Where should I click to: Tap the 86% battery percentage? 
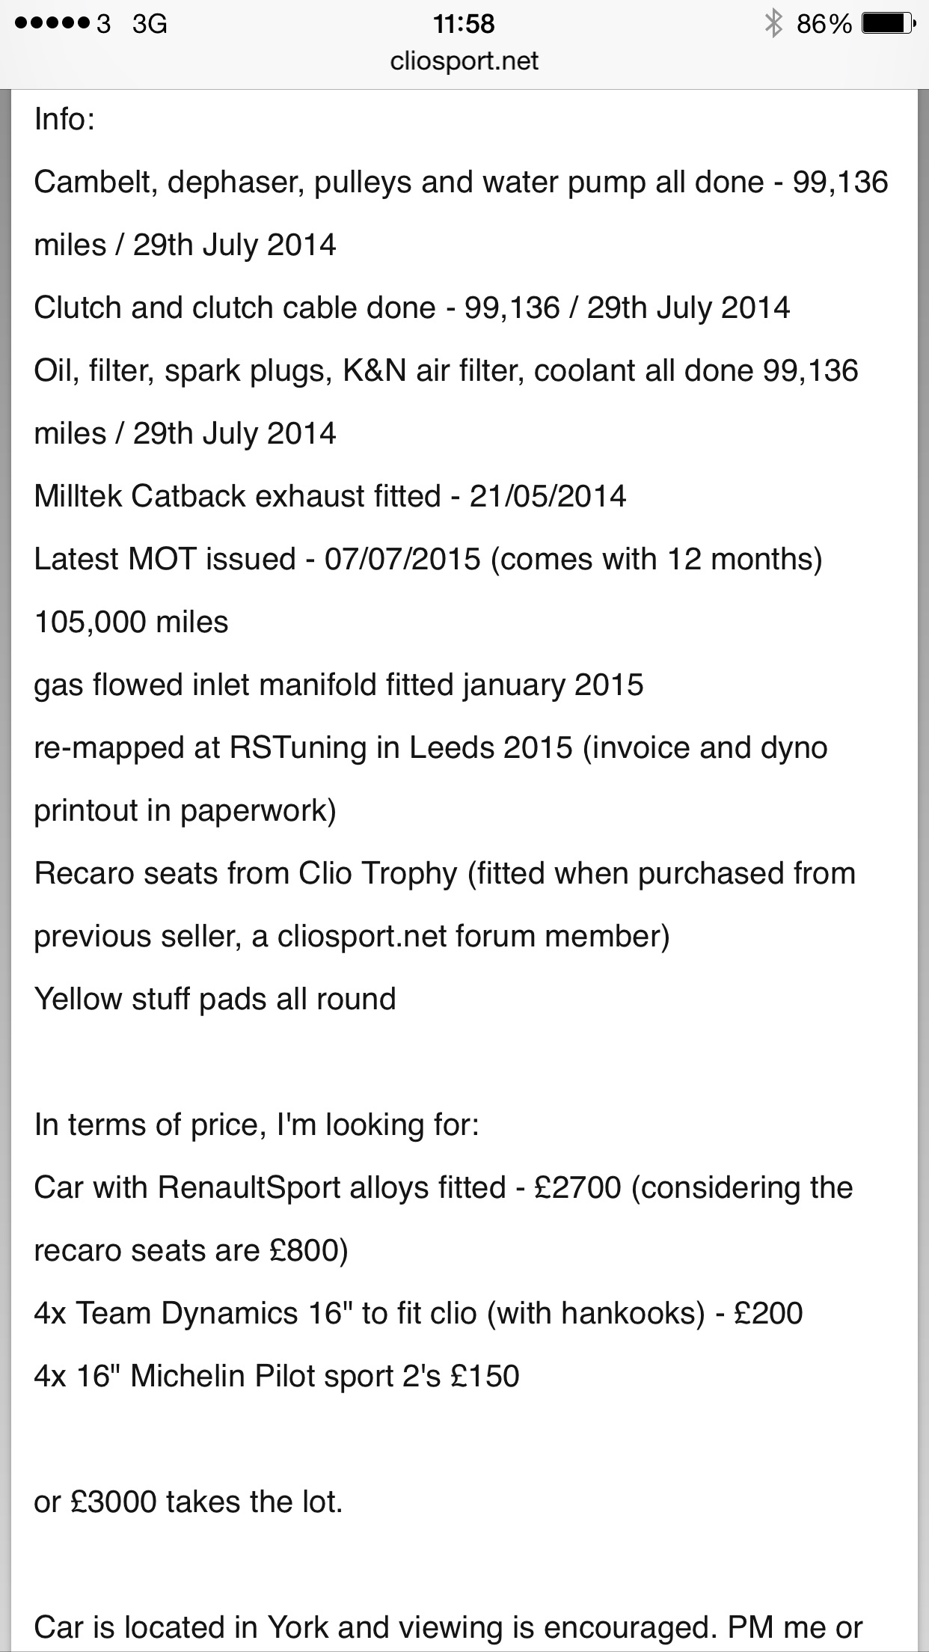click(x=824, y=25)
